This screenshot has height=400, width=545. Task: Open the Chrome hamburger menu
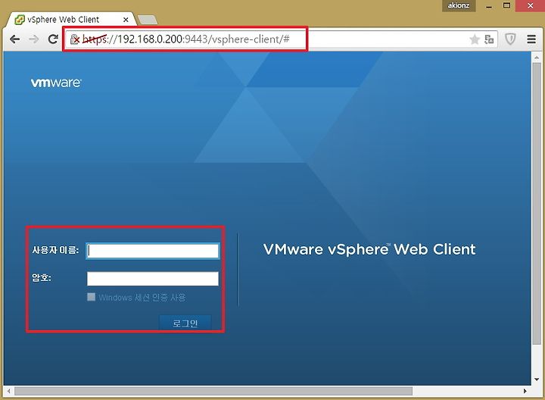click(531, 39)
